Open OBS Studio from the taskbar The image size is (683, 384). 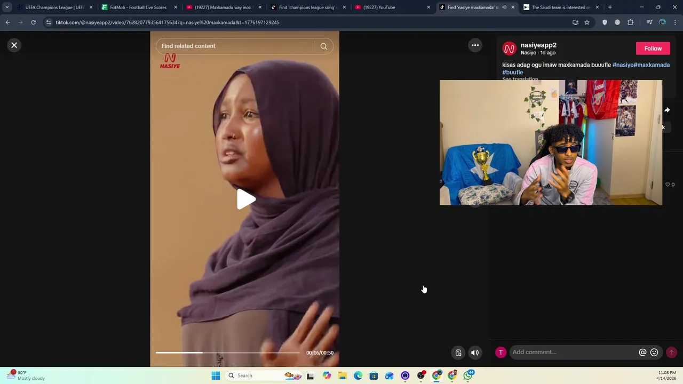tap(421, 375)
